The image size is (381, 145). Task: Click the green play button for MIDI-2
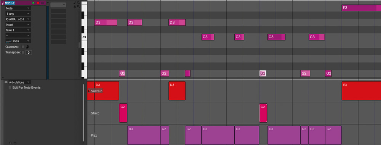(x=34, y=3)
